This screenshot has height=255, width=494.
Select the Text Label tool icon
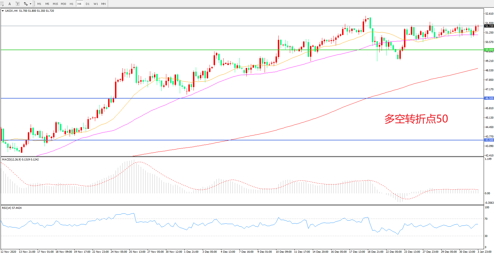click(17, 4)
